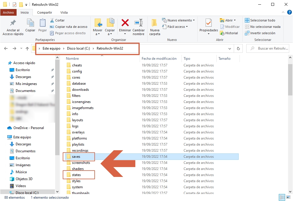293x201 pixels.
Task: Go forward with the right arrow
Action: pyautogui.click(x=15, y=48)
